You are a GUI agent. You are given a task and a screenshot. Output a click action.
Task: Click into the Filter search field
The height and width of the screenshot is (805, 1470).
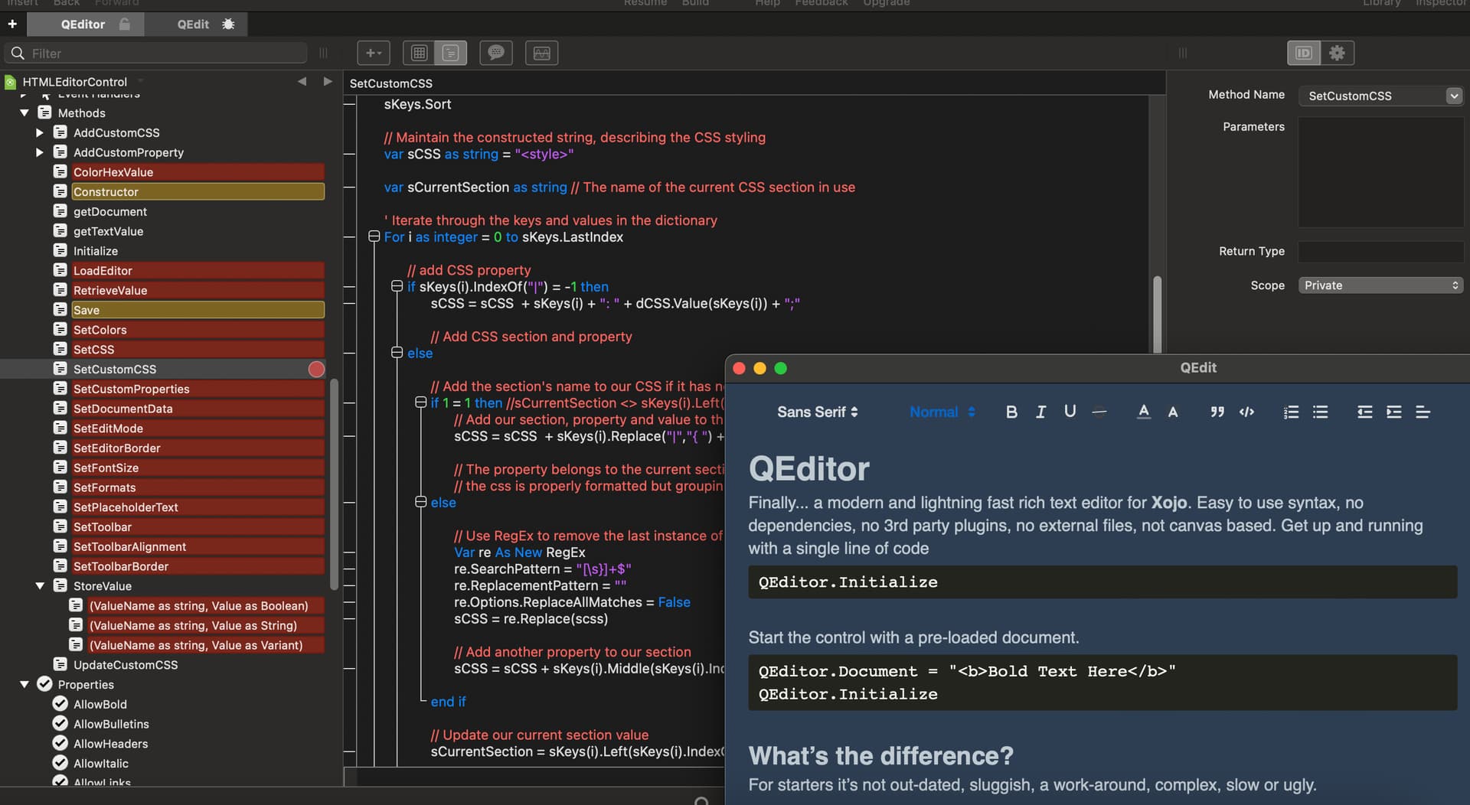tap(157, 53)
